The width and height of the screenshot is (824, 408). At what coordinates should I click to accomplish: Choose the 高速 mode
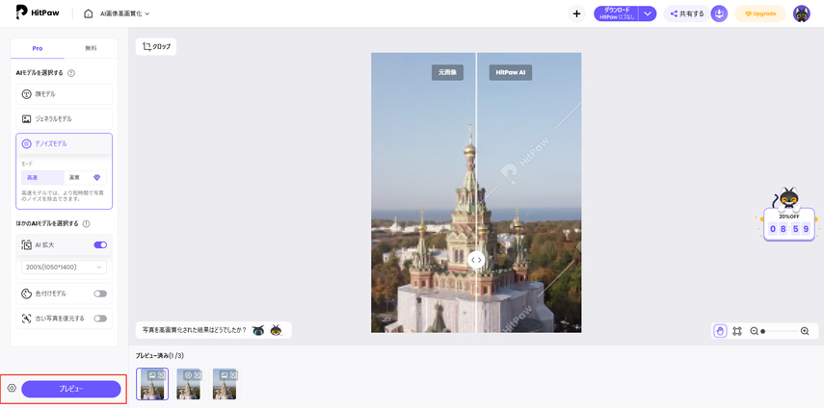[42, 178]
